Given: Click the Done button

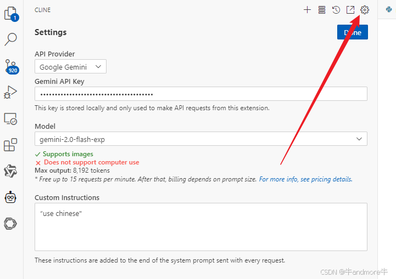Looking at the screenshot, I should pyautogui.click(x=352, y=32).
